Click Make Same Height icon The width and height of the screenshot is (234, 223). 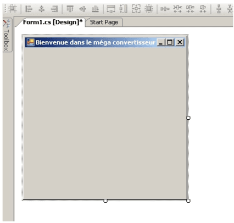tap(124, 9)
